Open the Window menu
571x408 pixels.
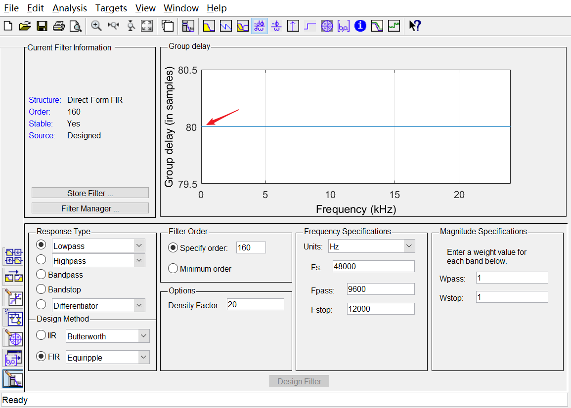coord(181,8)
